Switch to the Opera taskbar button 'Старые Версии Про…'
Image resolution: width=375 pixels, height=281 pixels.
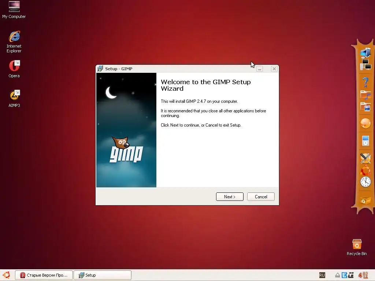tap(44, 275)
